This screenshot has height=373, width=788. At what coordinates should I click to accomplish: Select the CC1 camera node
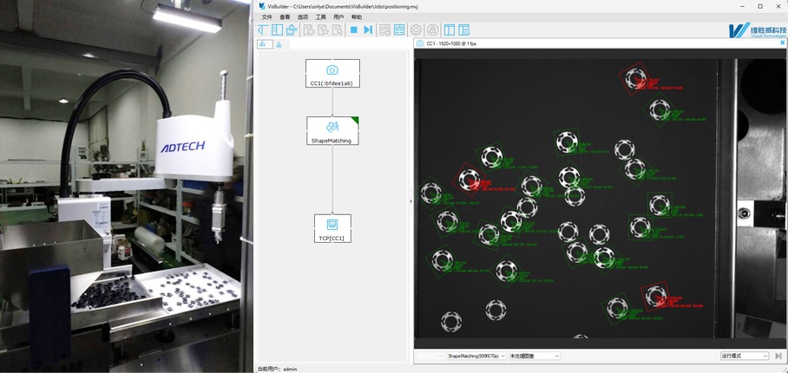pyautogui.click(x=332, y=74)
